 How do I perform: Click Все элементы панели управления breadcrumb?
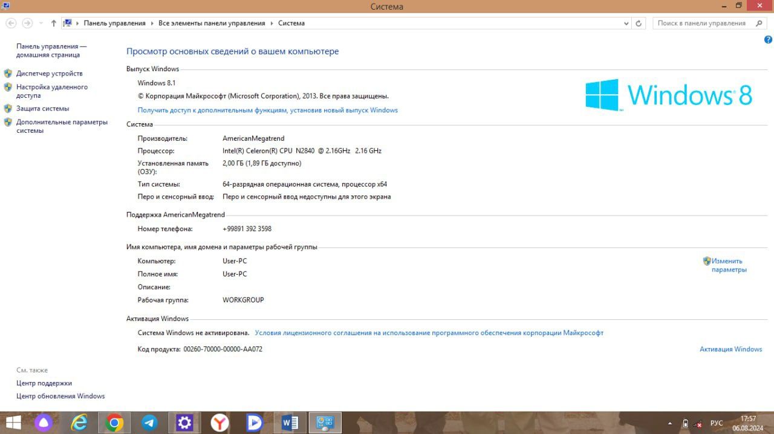212,23
